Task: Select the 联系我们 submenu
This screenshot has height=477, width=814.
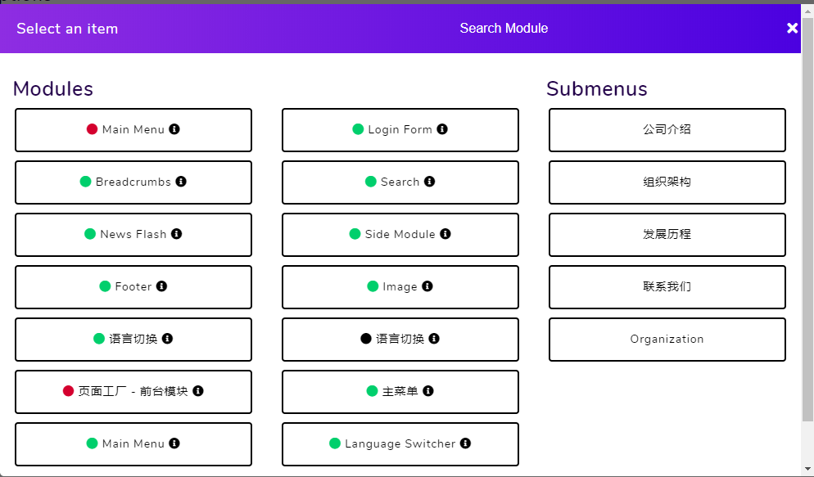Action: pyautogui.click(x=667, y=286)
